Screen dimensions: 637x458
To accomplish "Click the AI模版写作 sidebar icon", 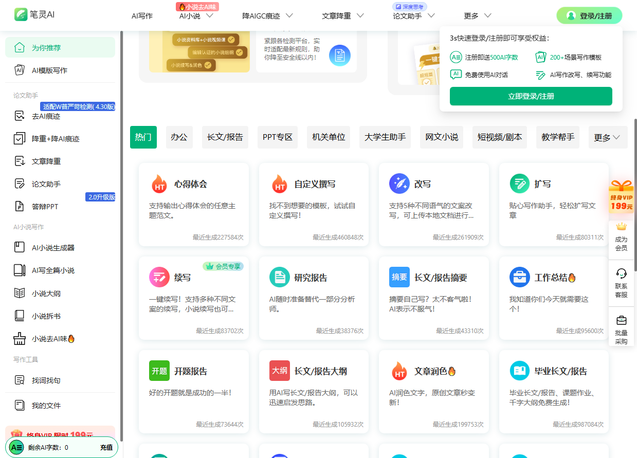I will click(20, 70).
